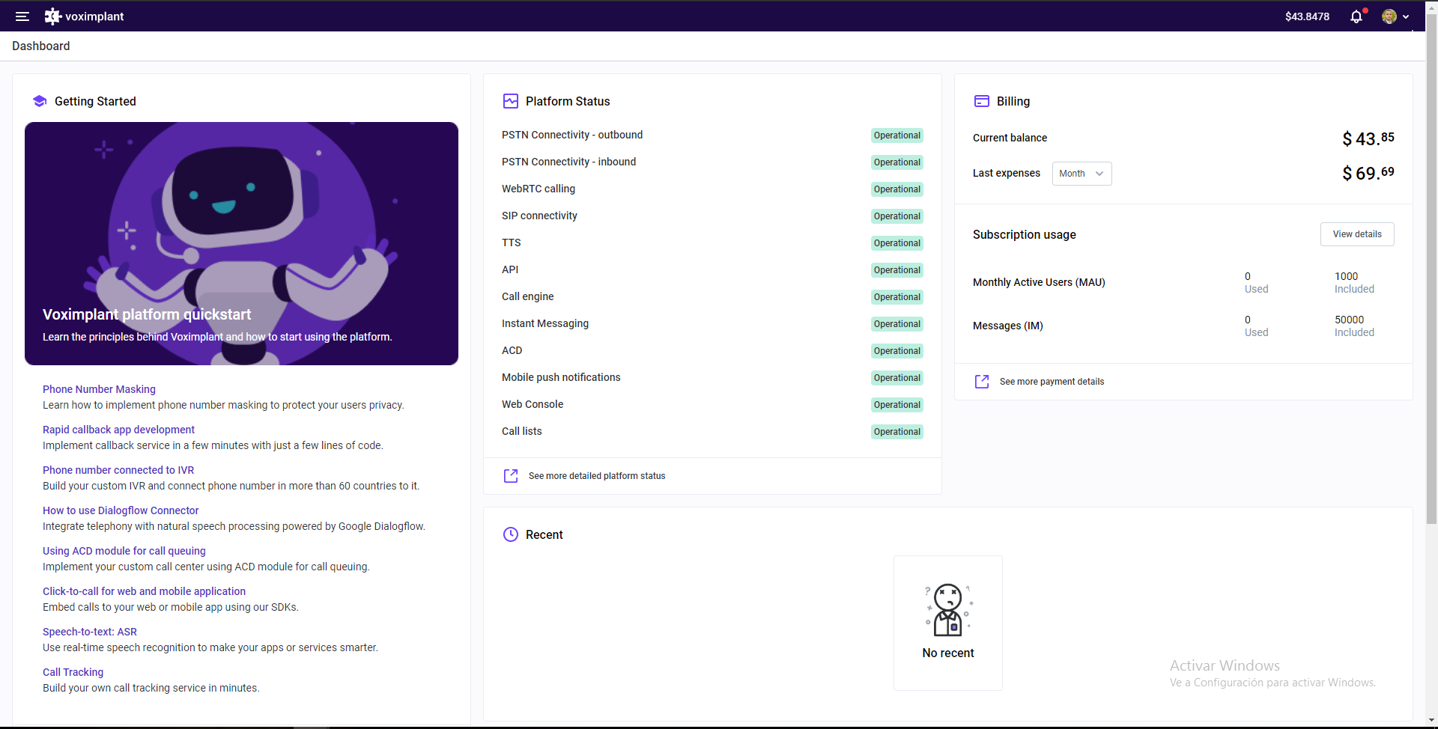This screenshot has width=1438, height=729.
Task: Click the Getting Started graduation cap icon
Action: pos(40,101)
